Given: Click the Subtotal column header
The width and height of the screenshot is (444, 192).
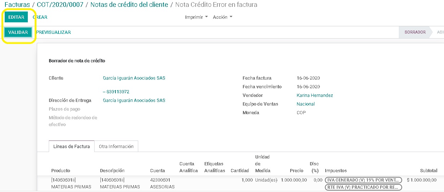Looking at the screenshot, I should point(429,170).
